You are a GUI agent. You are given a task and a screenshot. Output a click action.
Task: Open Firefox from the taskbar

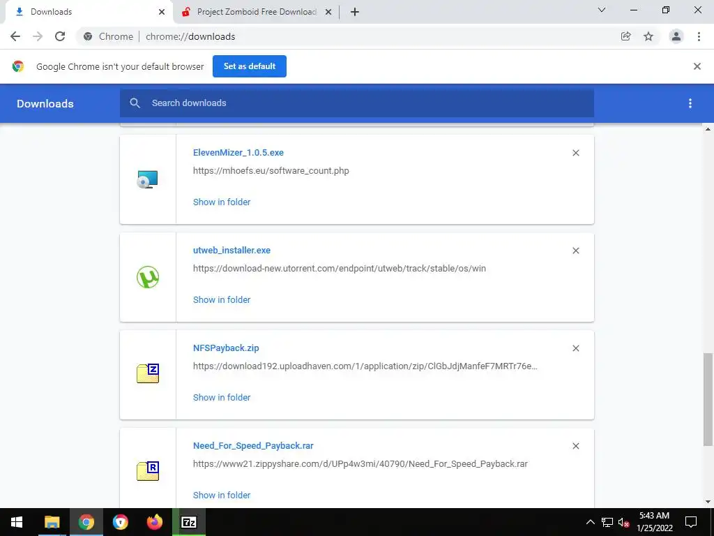(155, 522)
